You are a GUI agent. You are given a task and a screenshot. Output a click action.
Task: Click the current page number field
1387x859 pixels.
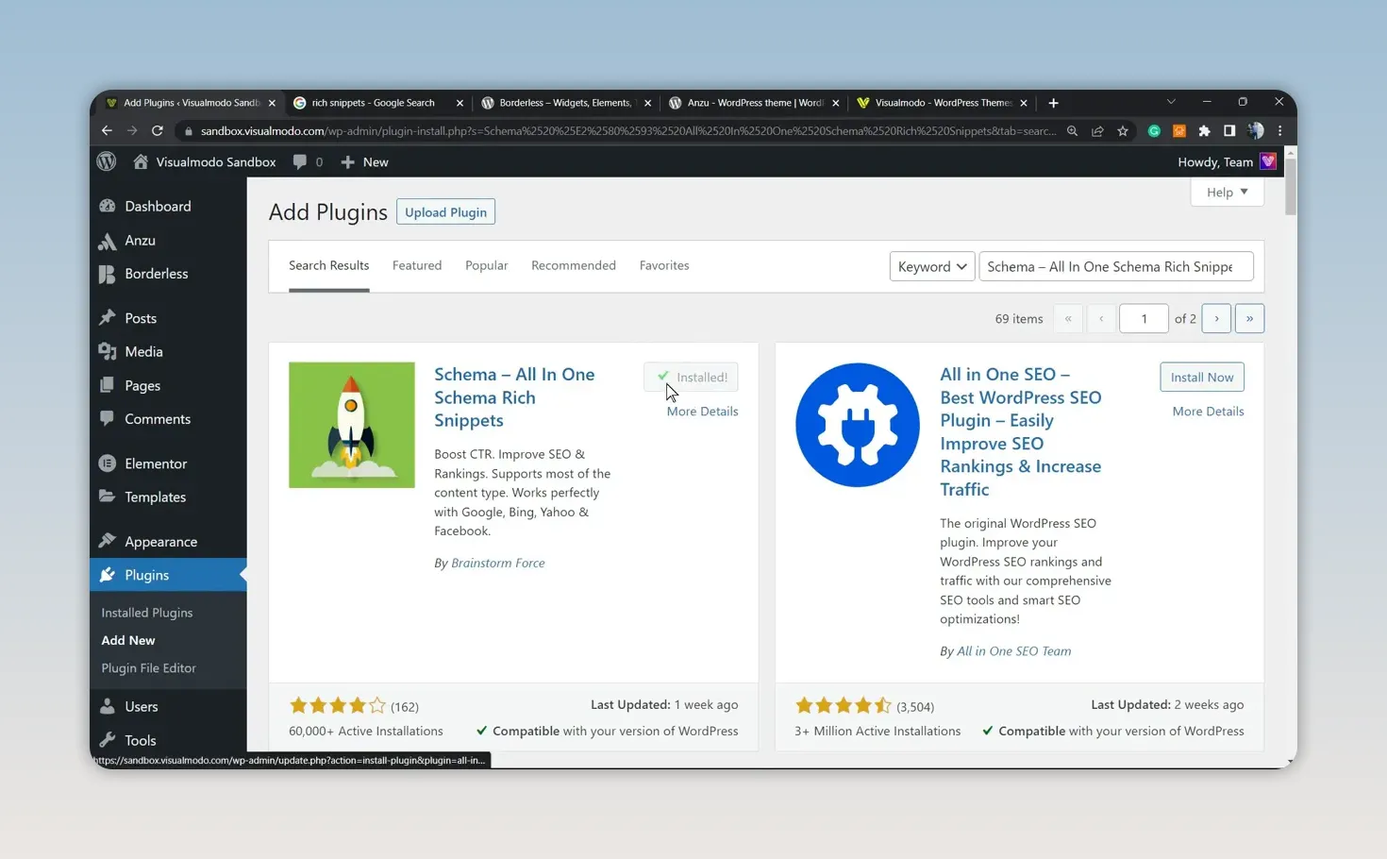1144,318
